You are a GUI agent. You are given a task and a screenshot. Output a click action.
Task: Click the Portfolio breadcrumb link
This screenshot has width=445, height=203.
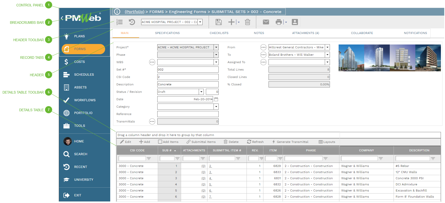click(x=135, y=12)
